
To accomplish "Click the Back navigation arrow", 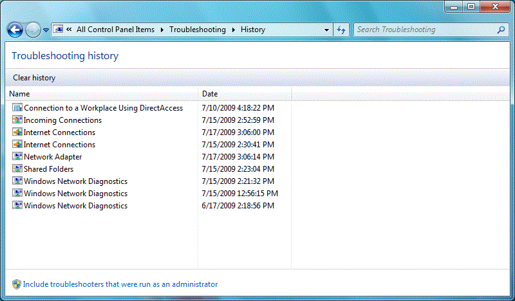I will click(x=15, y=30).
